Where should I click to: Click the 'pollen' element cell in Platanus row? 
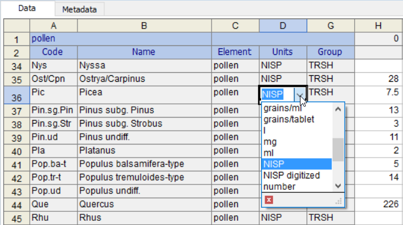[x=235, y=151]
